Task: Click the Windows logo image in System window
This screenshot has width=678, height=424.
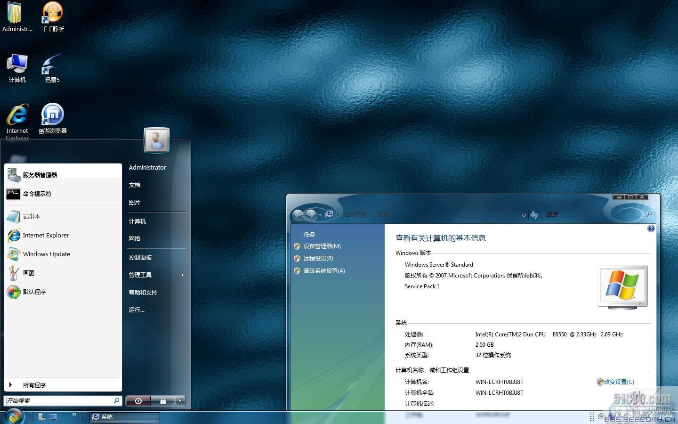Action: (x=622, y=286)
